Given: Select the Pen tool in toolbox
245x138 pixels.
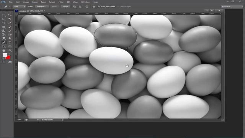Looking at the screenshot, I should click(x=4, y=43).
